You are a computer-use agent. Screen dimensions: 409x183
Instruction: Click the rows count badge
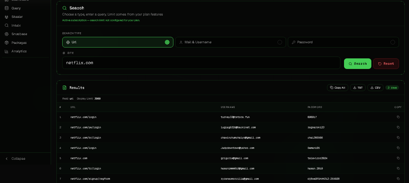pyautogui.click(x=392, y=88)
